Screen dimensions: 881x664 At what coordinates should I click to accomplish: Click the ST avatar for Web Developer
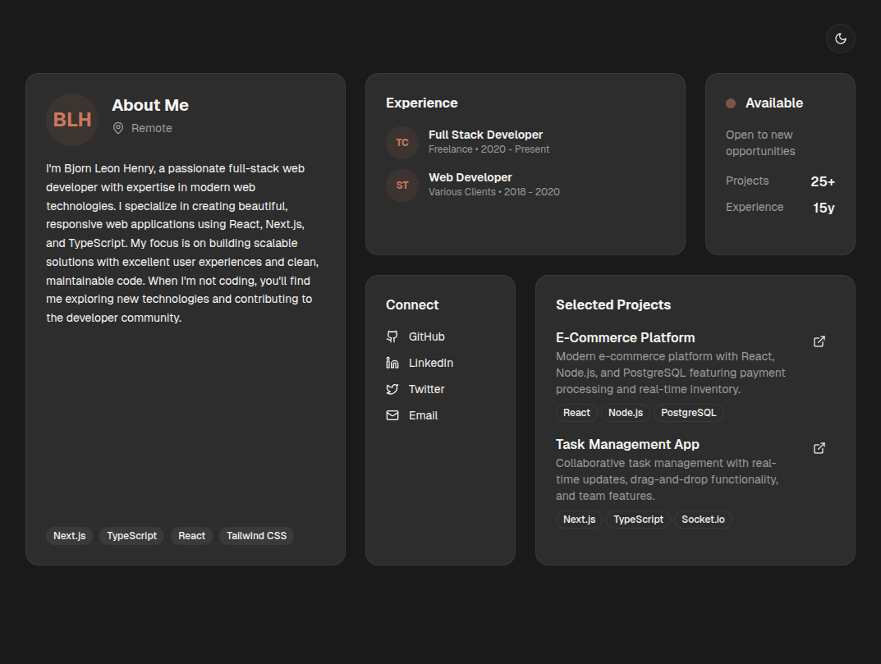coord(402,185)
